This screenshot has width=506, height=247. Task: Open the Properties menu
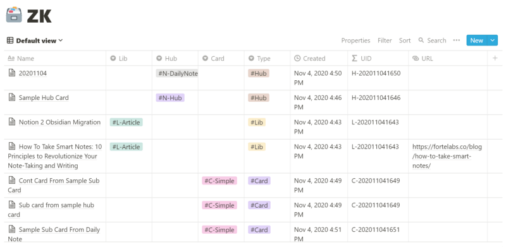tap(355, 40)
